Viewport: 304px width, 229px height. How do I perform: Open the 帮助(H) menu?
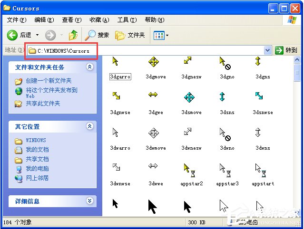pos(155,20)
